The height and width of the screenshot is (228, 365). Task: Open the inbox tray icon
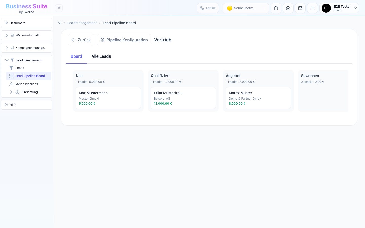pyautogui.click(x=288, y=8)
